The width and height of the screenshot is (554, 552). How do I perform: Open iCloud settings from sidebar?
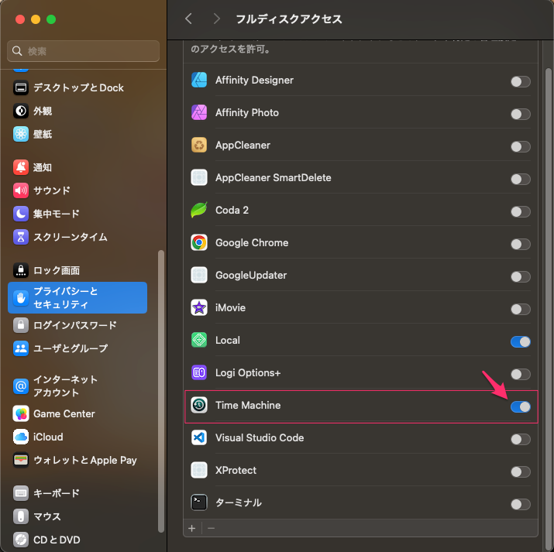tap(48, 437)
